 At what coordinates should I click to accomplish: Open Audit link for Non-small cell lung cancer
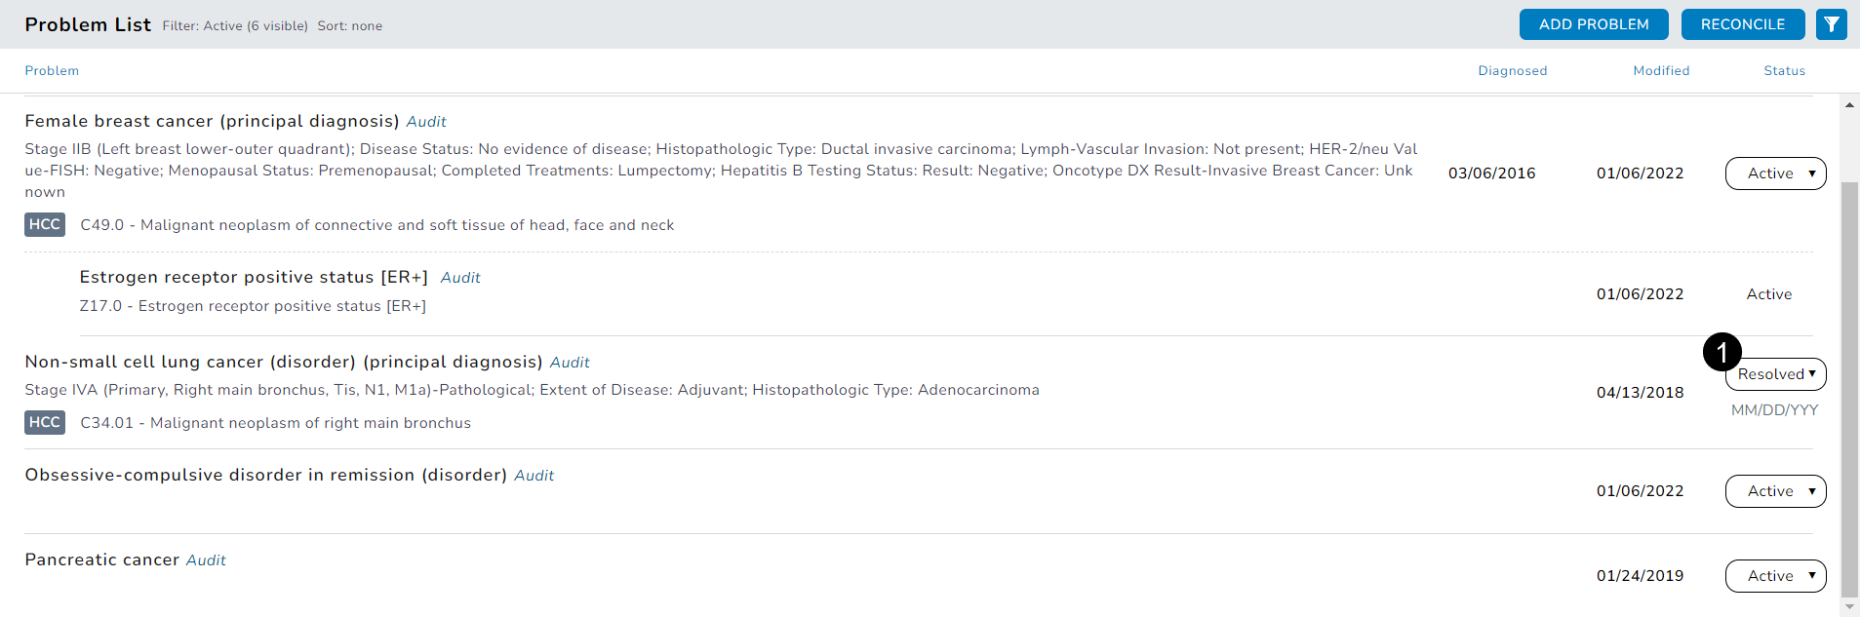pos(570,363)
